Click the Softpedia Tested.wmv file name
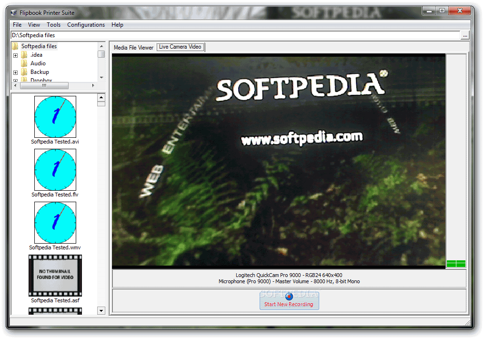 55,247
